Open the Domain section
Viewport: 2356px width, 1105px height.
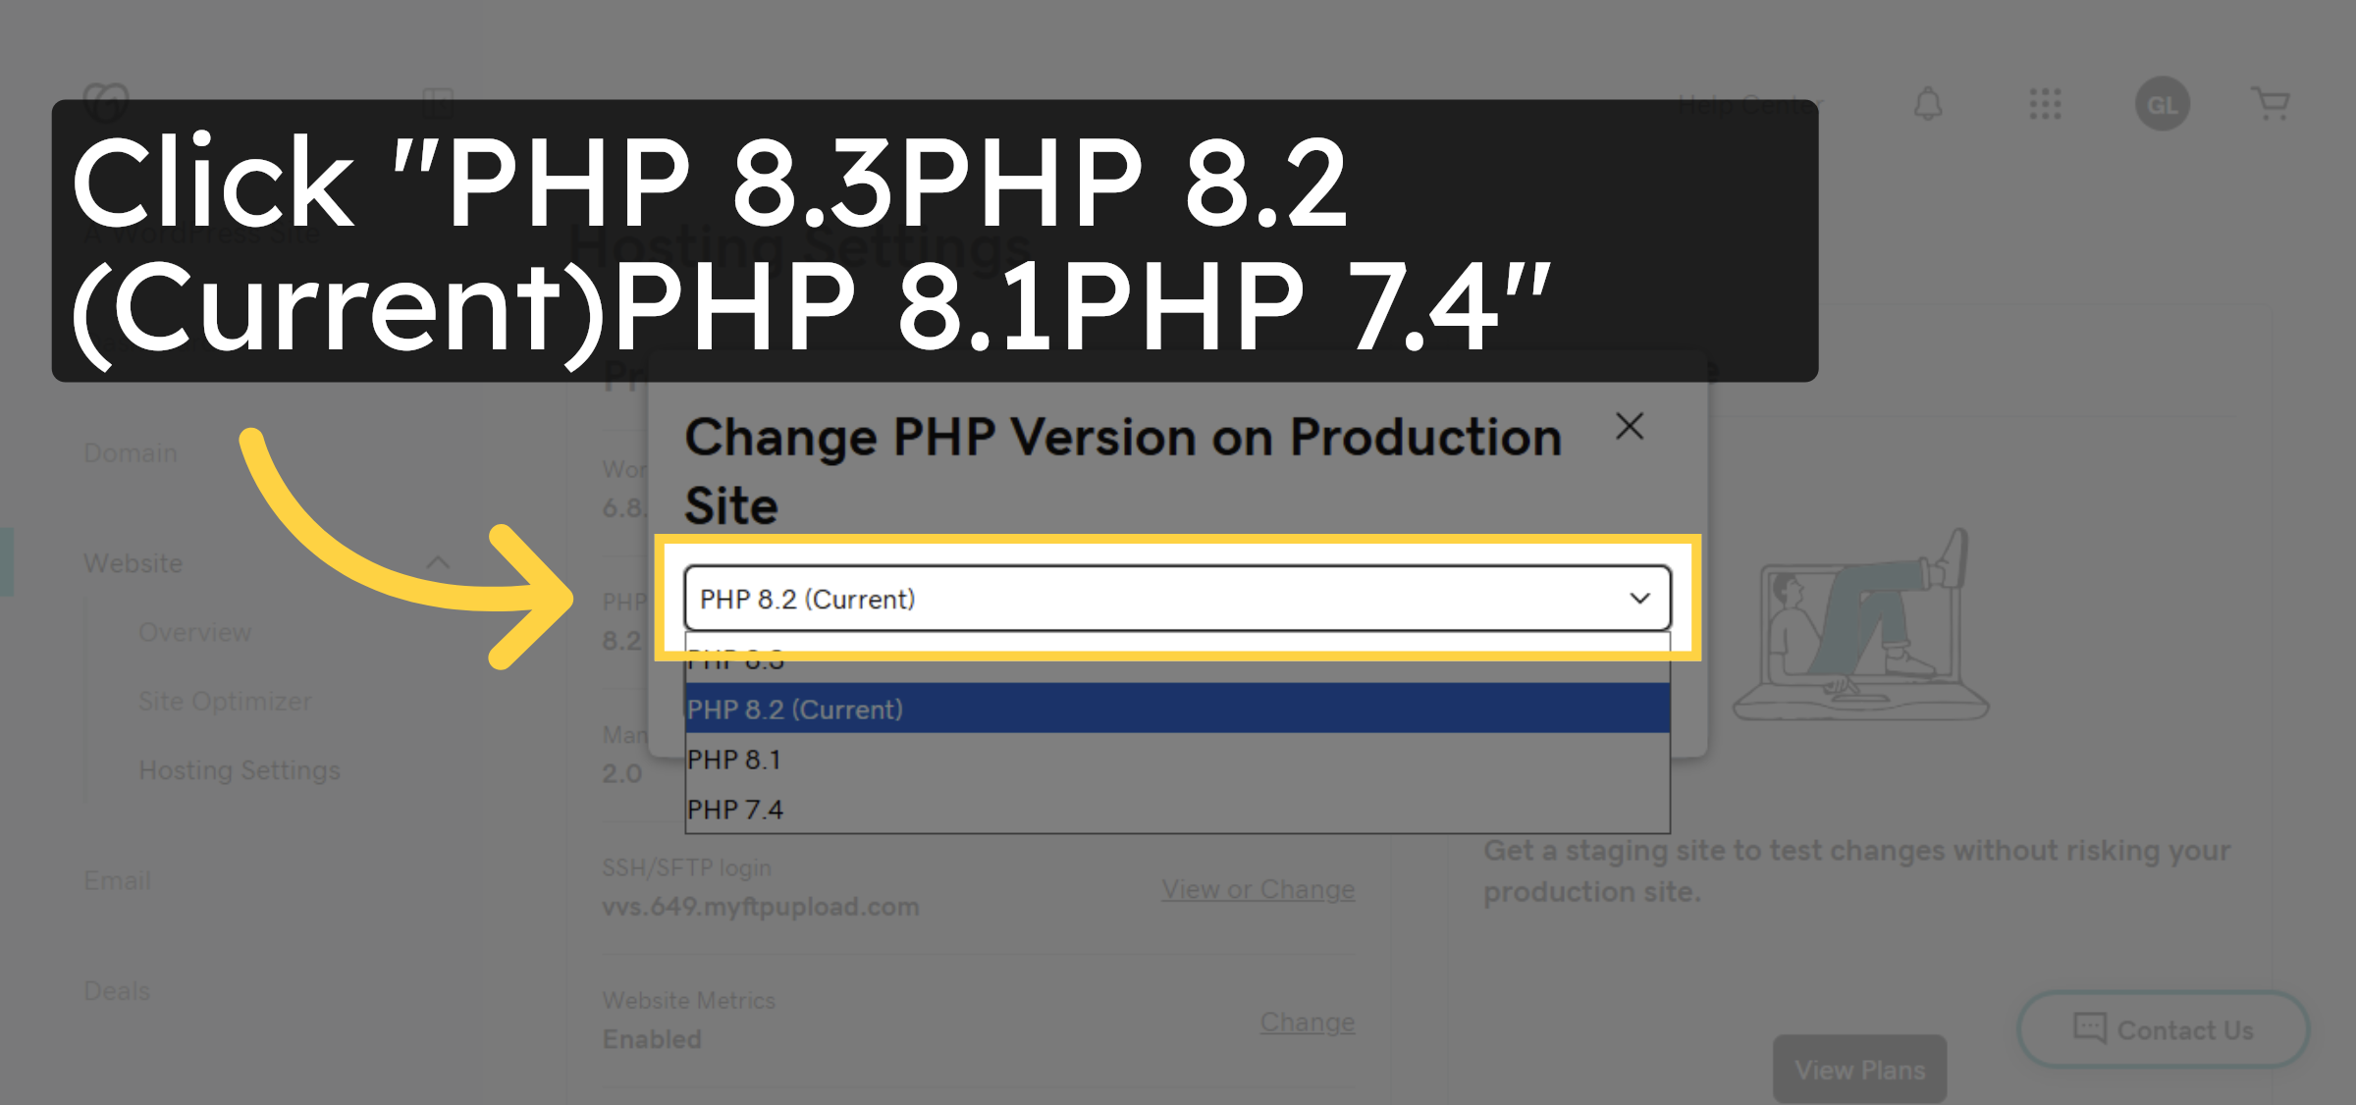click(130, 452)
